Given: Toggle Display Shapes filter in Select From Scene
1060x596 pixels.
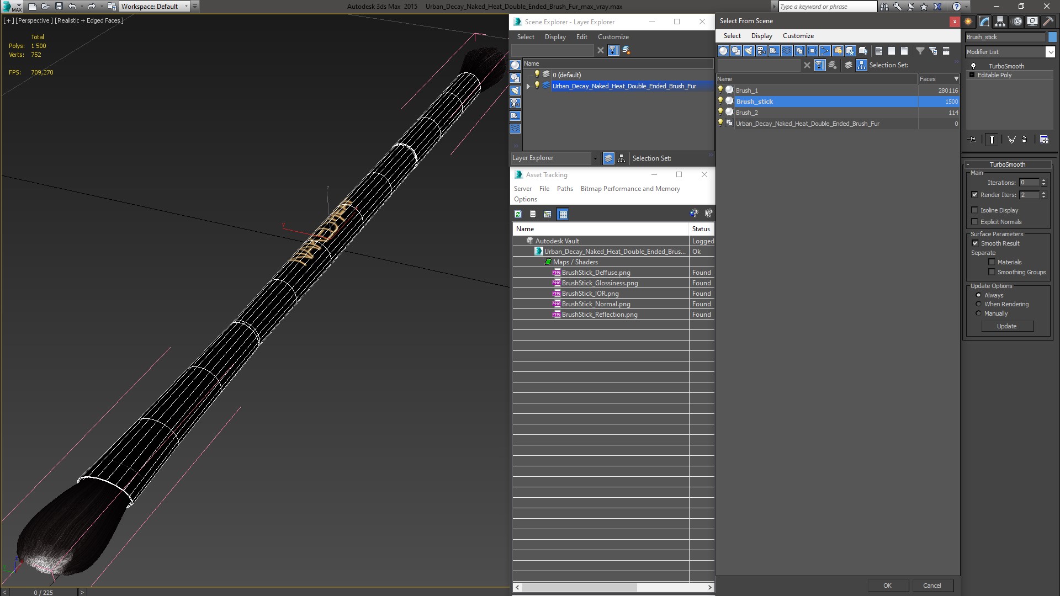Looking at the screenshot, I should 736,51.
